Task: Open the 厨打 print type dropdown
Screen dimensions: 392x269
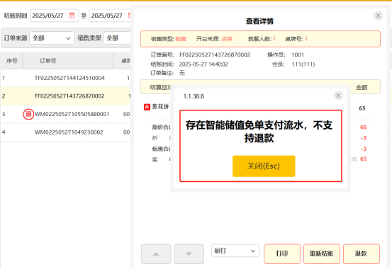Action: (x=235, y=251)
